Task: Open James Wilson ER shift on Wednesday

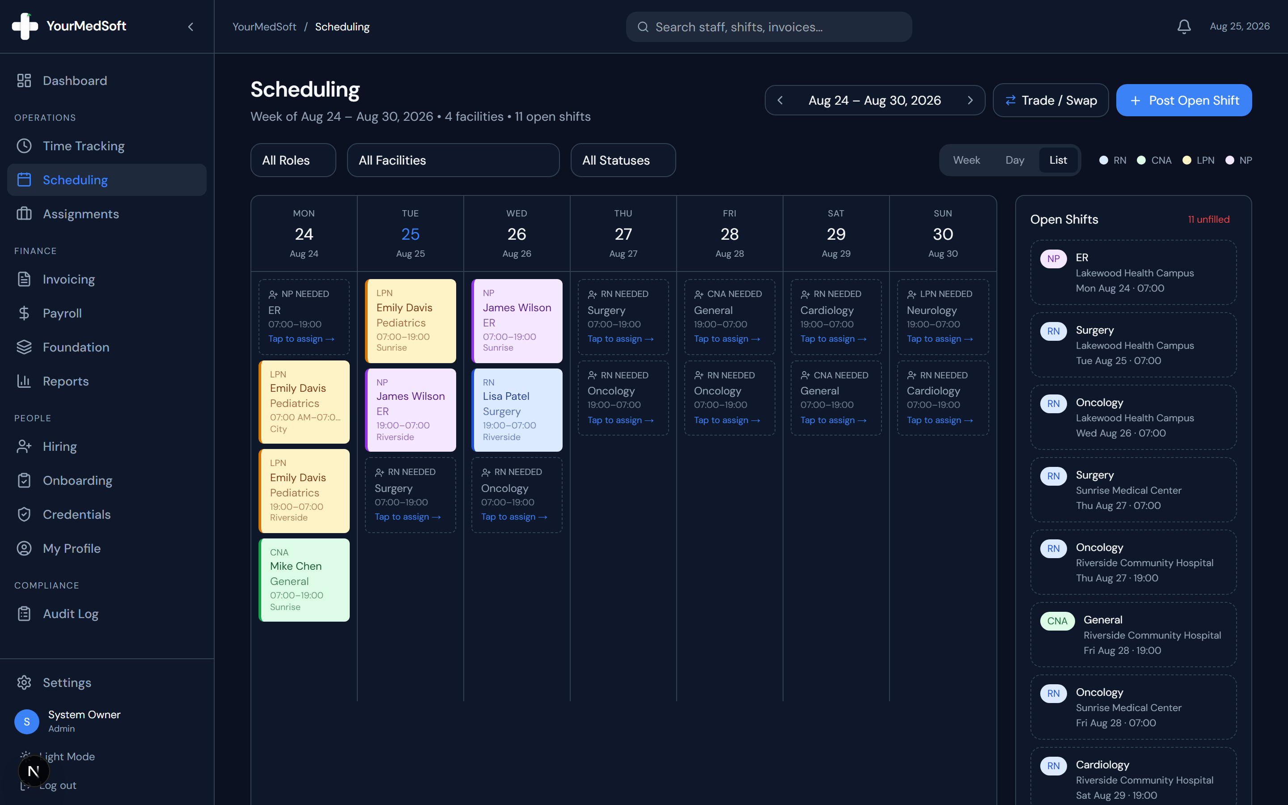Action: pyautogui.click(x=517, y=321)
